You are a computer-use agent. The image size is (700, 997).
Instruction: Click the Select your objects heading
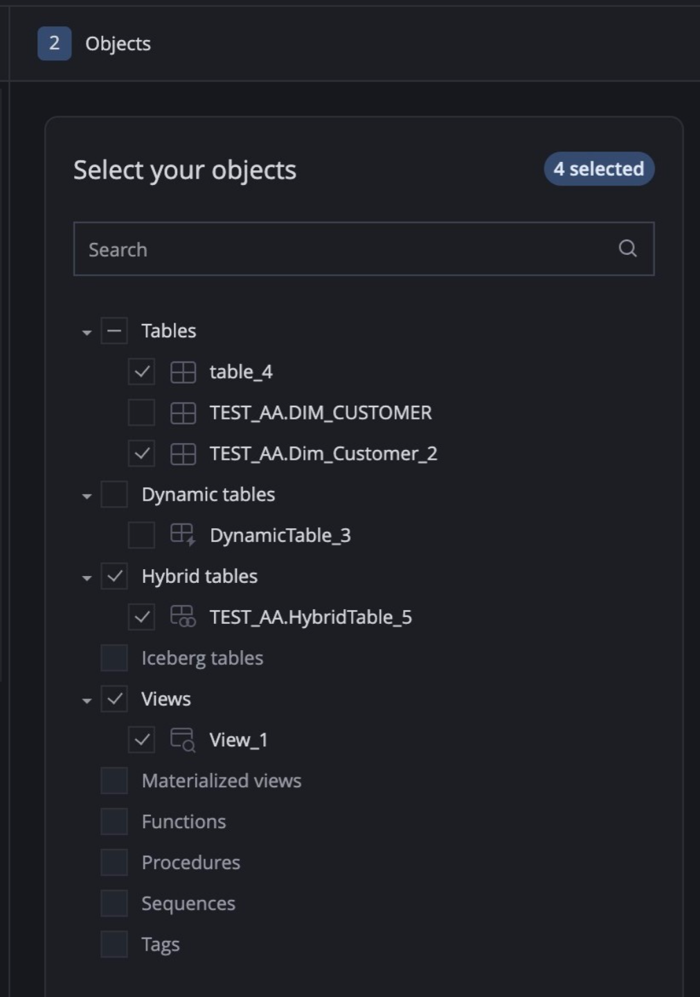point(185,170)
